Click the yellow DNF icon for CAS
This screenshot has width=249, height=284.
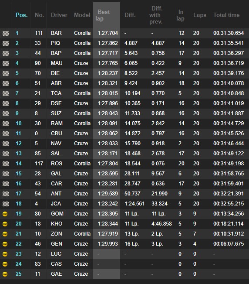(5, 264)
